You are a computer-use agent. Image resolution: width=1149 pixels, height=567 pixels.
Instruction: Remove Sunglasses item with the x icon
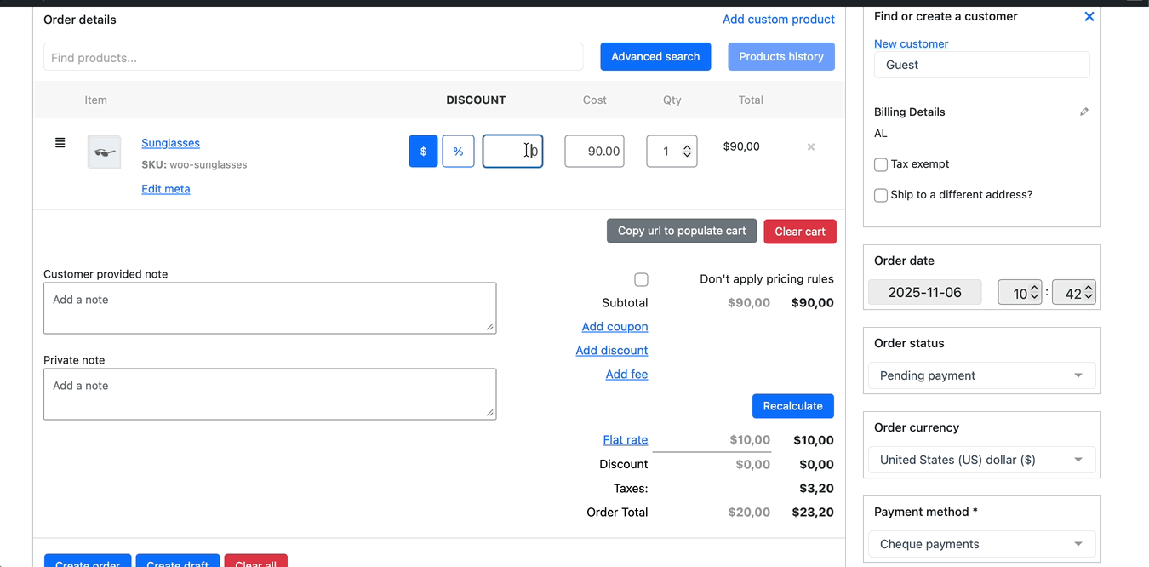(x=811, y=147)
